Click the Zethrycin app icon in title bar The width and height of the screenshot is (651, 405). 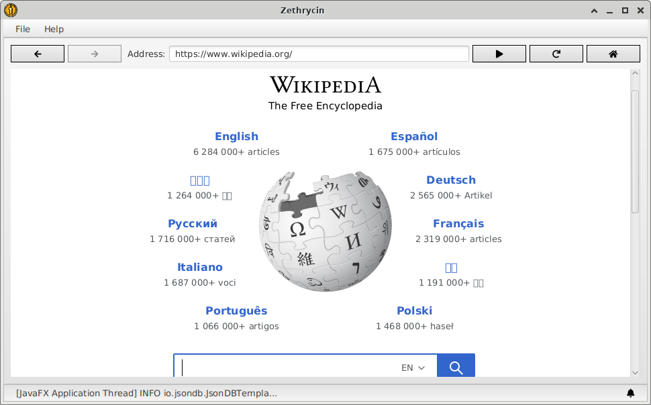[11, 10]
